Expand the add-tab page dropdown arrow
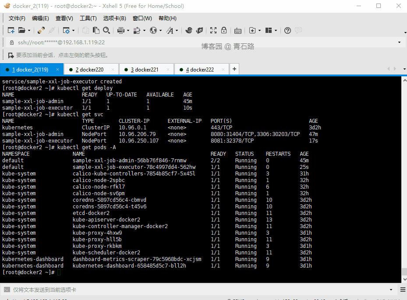This screenshot has width=407, height=300. (259, 31)
